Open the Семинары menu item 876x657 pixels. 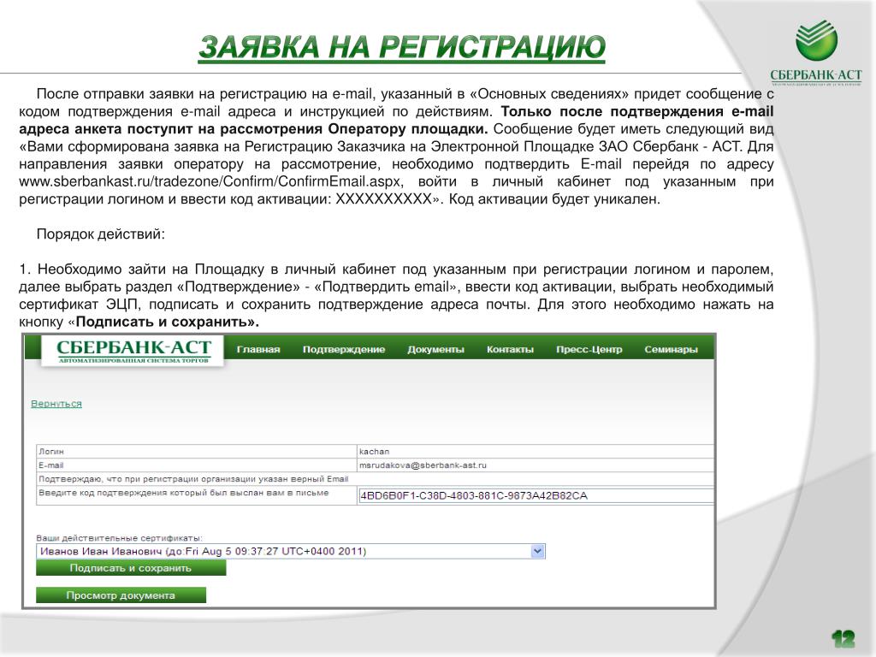tap(671, 349)
